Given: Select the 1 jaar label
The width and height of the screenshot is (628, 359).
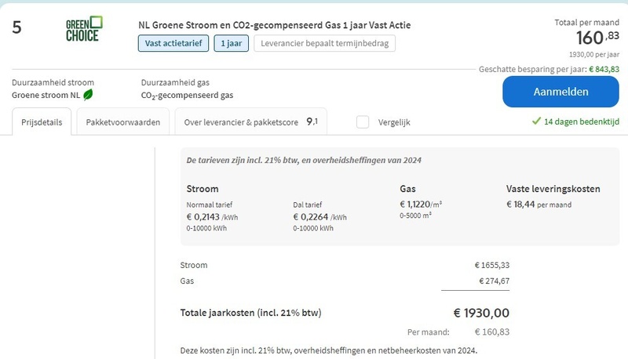Looking at the screenshot, I should [x=231, y=43].
